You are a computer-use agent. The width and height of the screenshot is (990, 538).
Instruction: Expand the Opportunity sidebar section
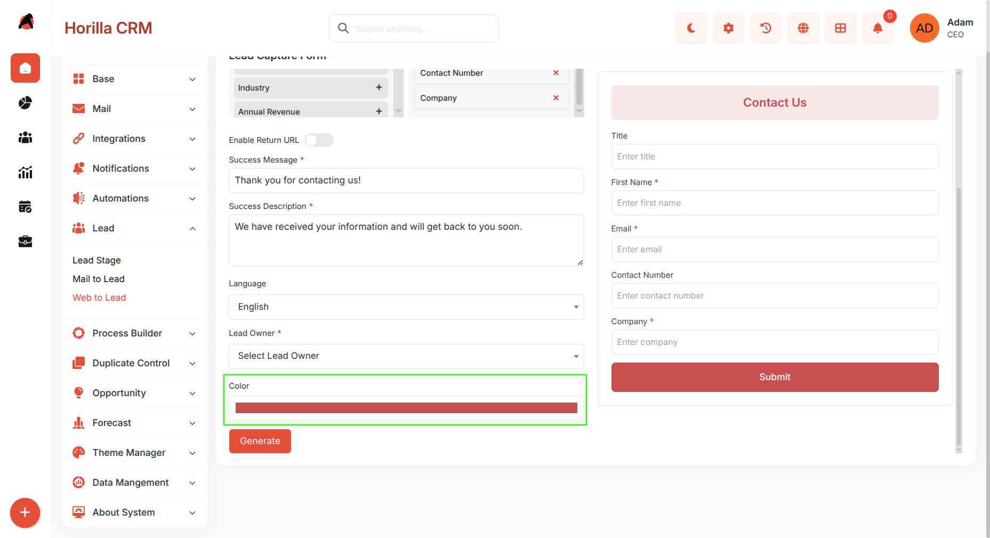134,393
